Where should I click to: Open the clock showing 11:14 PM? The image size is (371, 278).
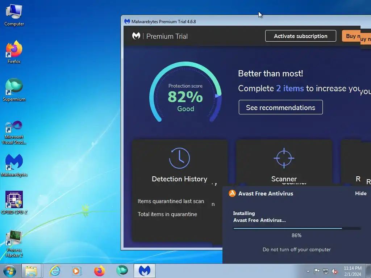coord(353,271)
